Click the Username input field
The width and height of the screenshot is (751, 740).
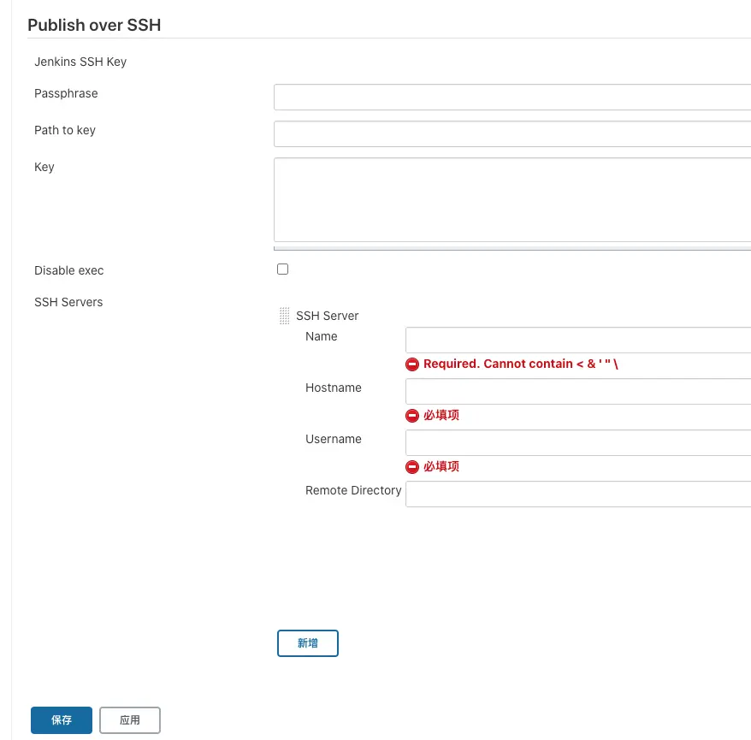(x=578, y=442)
